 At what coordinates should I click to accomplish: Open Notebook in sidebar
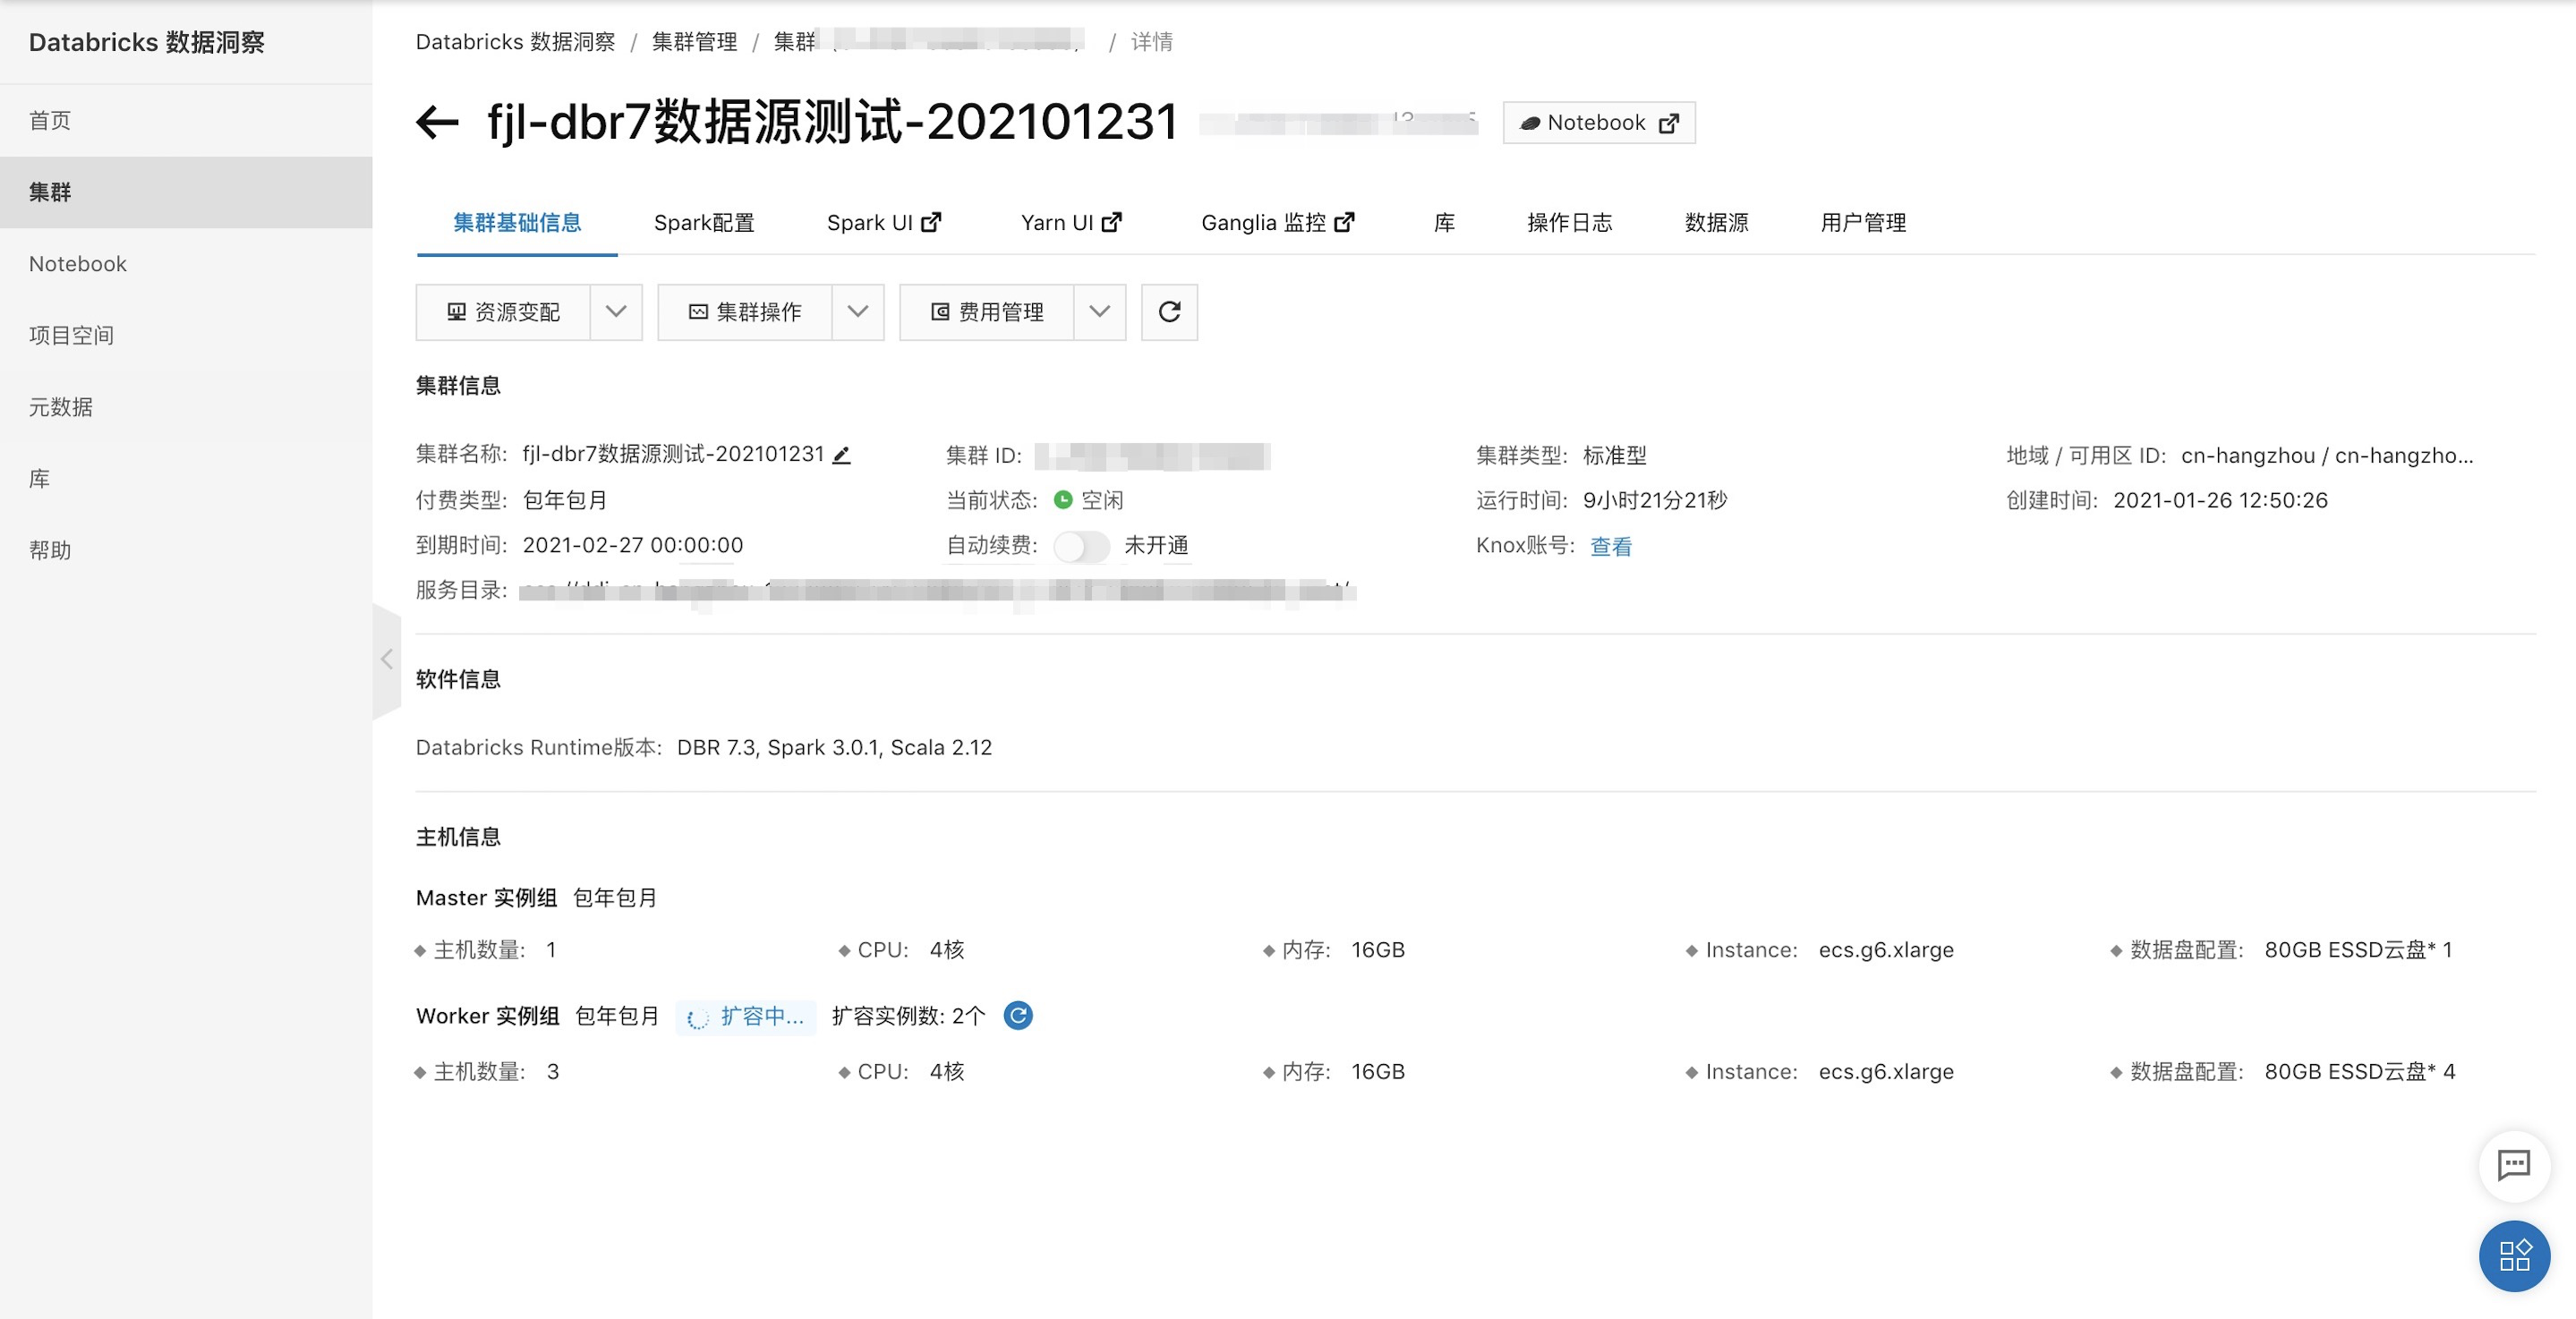click(x=186, y=264)
